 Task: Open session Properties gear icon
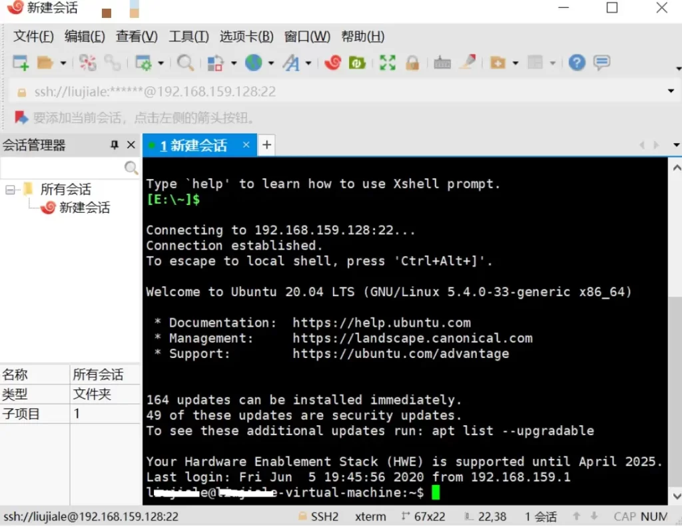pyautogui.click(x=143, y=63)
